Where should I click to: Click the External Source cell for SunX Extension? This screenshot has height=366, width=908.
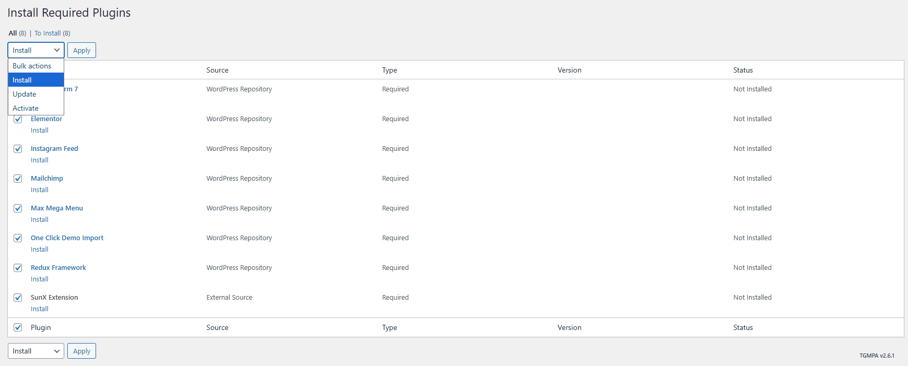229,297
